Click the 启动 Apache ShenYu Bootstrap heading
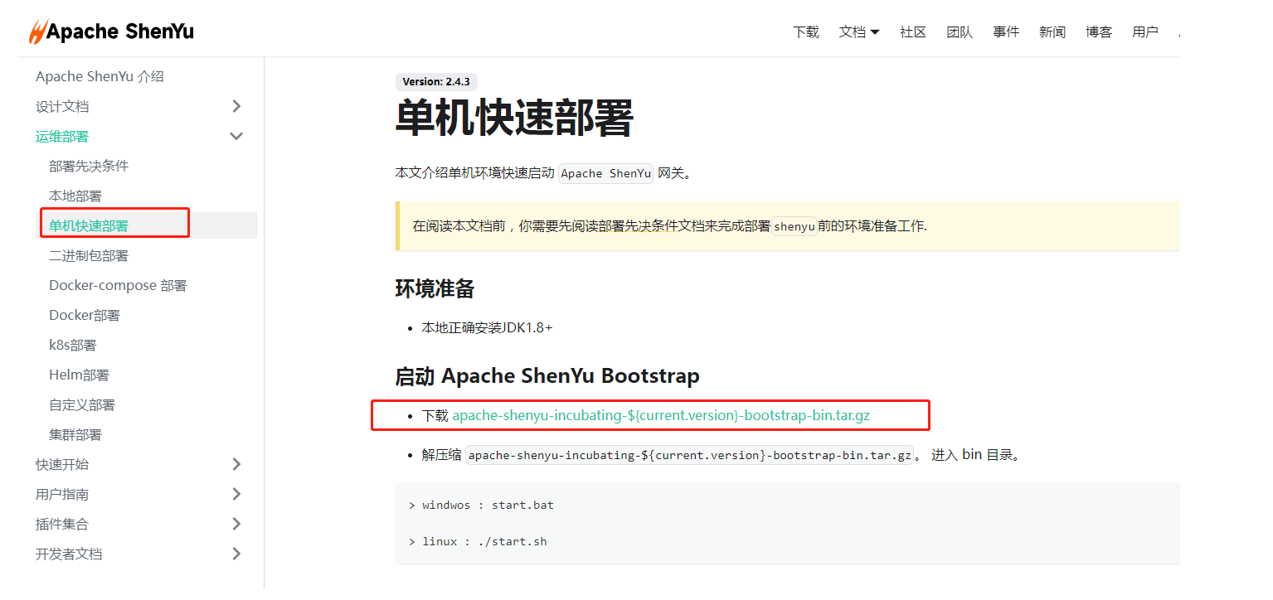The image size is (1273, 600). click(x=547, y=375)
